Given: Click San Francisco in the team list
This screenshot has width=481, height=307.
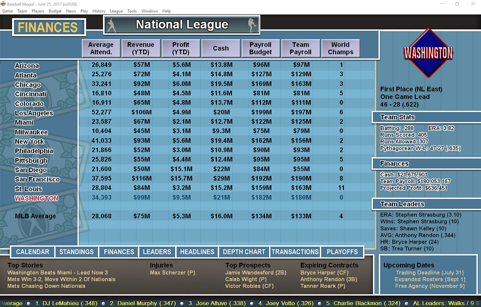Looking at the screenshot, I should [x=37, y=179].
